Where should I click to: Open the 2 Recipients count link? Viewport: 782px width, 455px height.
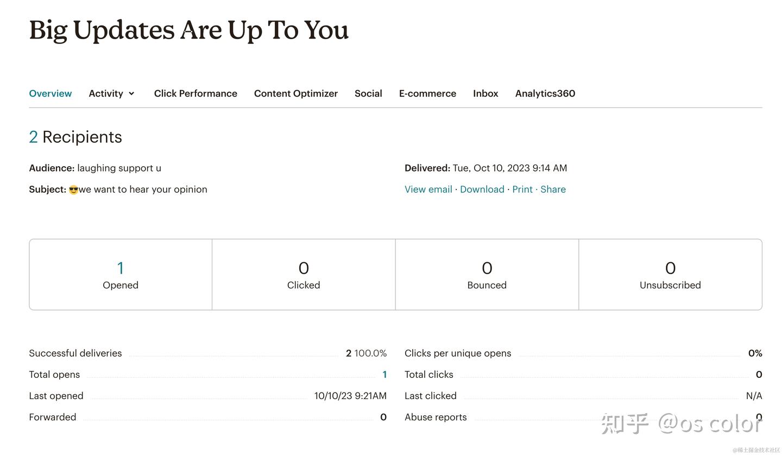point(33,137)
